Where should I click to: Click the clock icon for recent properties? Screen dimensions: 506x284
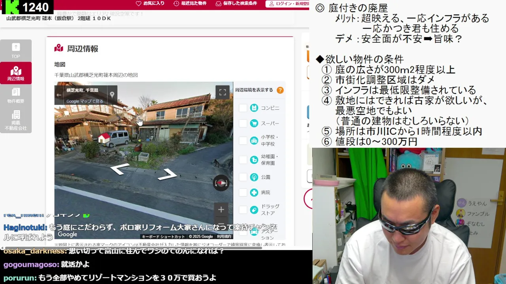(176, 4)
